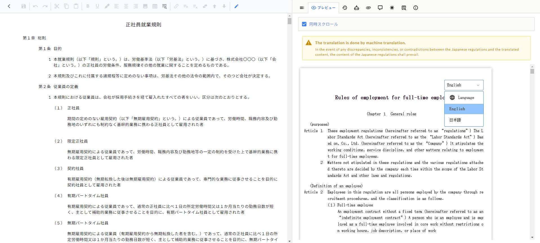Screen dimensions: 540x243
Task: Switch to the プレビュー tab
Action: point(323,8)
